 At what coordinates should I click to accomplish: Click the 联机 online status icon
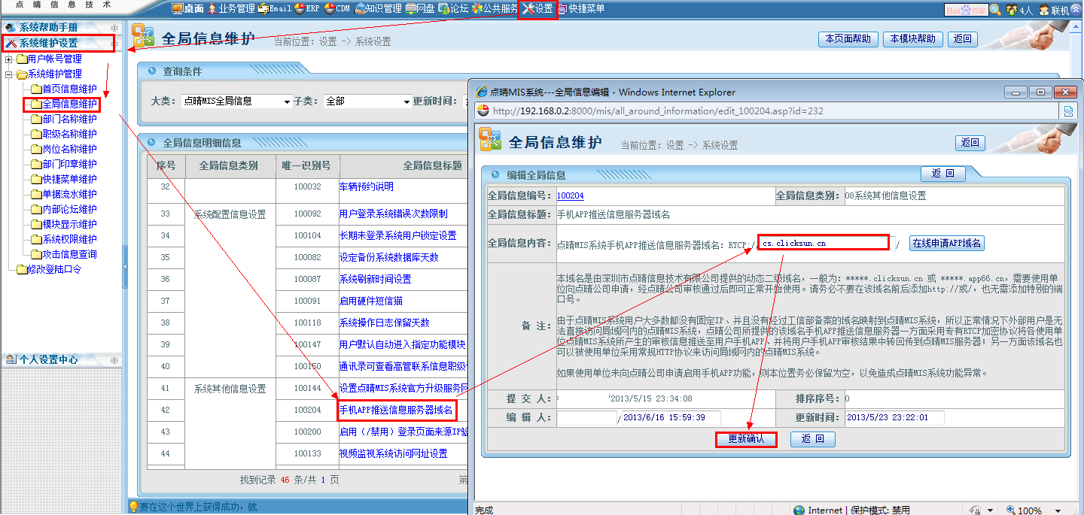1044,10
